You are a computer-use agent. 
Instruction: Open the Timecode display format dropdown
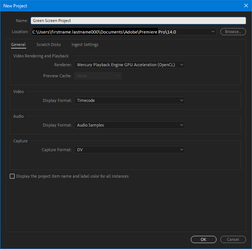pos(130,100)
